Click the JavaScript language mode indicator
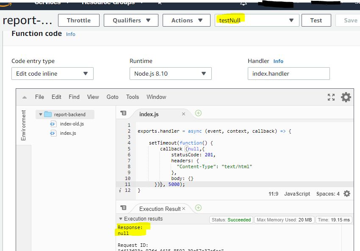 click(297, 194)
